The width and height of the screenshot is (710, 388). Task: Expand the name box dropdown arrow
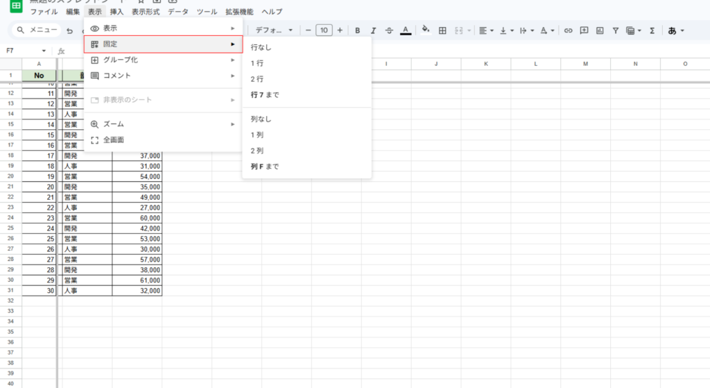[x=44, y=51]
